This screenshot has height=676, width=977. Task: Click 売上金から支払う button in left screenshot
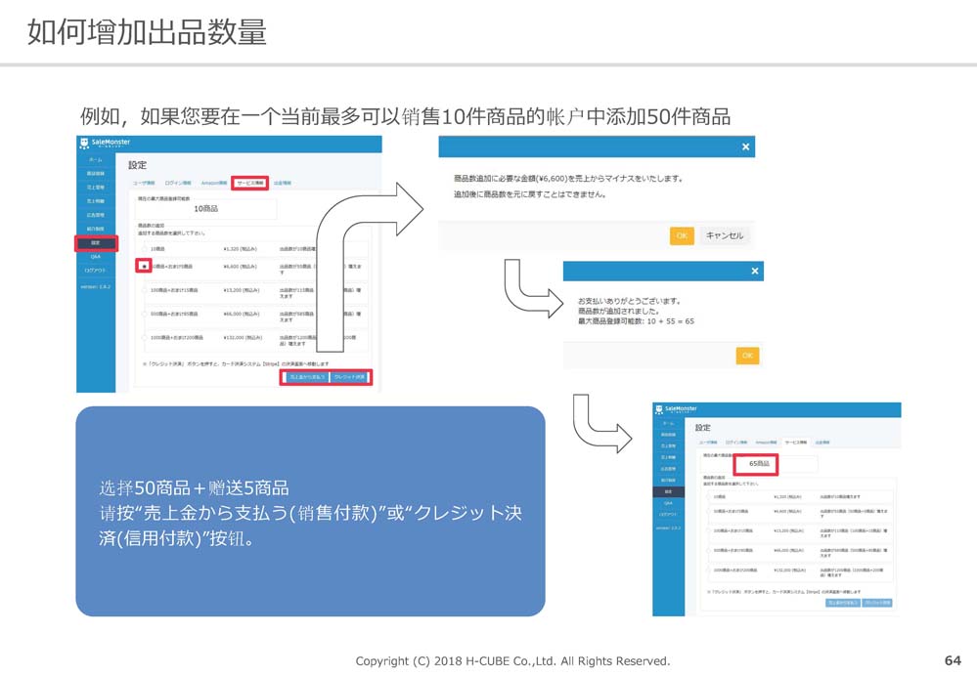[x=306, y=377]
